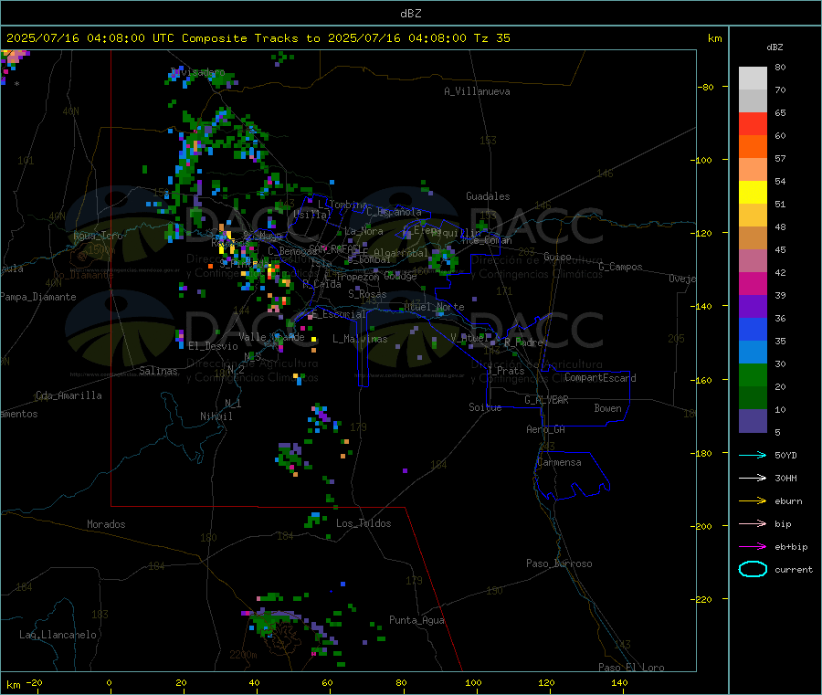Click the 'S_Rosas' map label

pyautogui.click(x=367, y=294)
